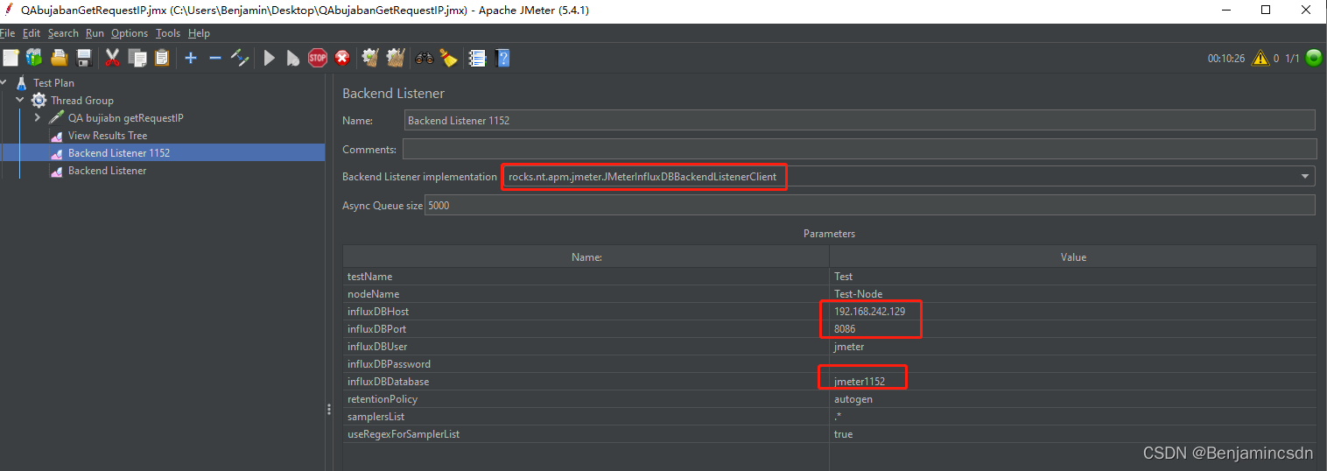The image size is (1327, 471).
Task: Shutdown test threads with red X
Action: click(342, 58)
